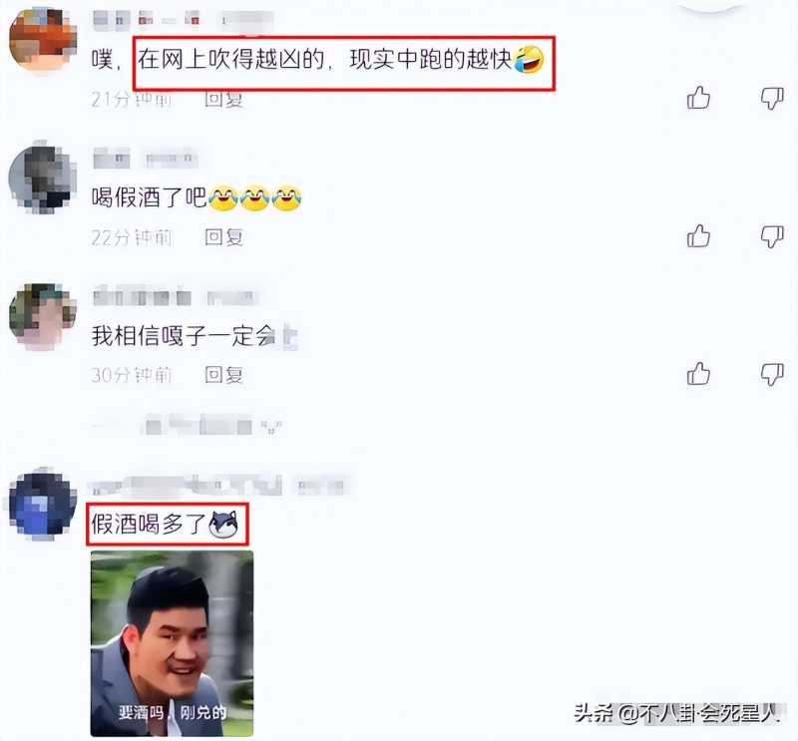The image size is (798, 741).
Task: Like the '喝假酒了吧' comment
Action: click(x=698, y=236)
